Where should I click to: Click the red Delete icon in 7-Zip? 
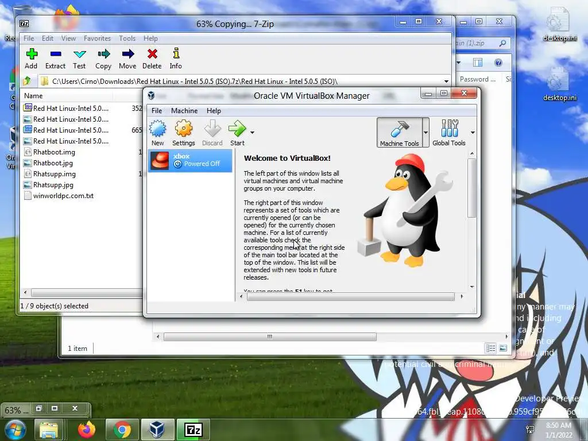point(152,59)
